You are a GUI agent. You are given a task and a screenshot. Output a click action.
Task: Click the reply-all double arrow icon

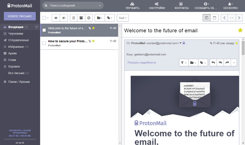coord(220,63)
